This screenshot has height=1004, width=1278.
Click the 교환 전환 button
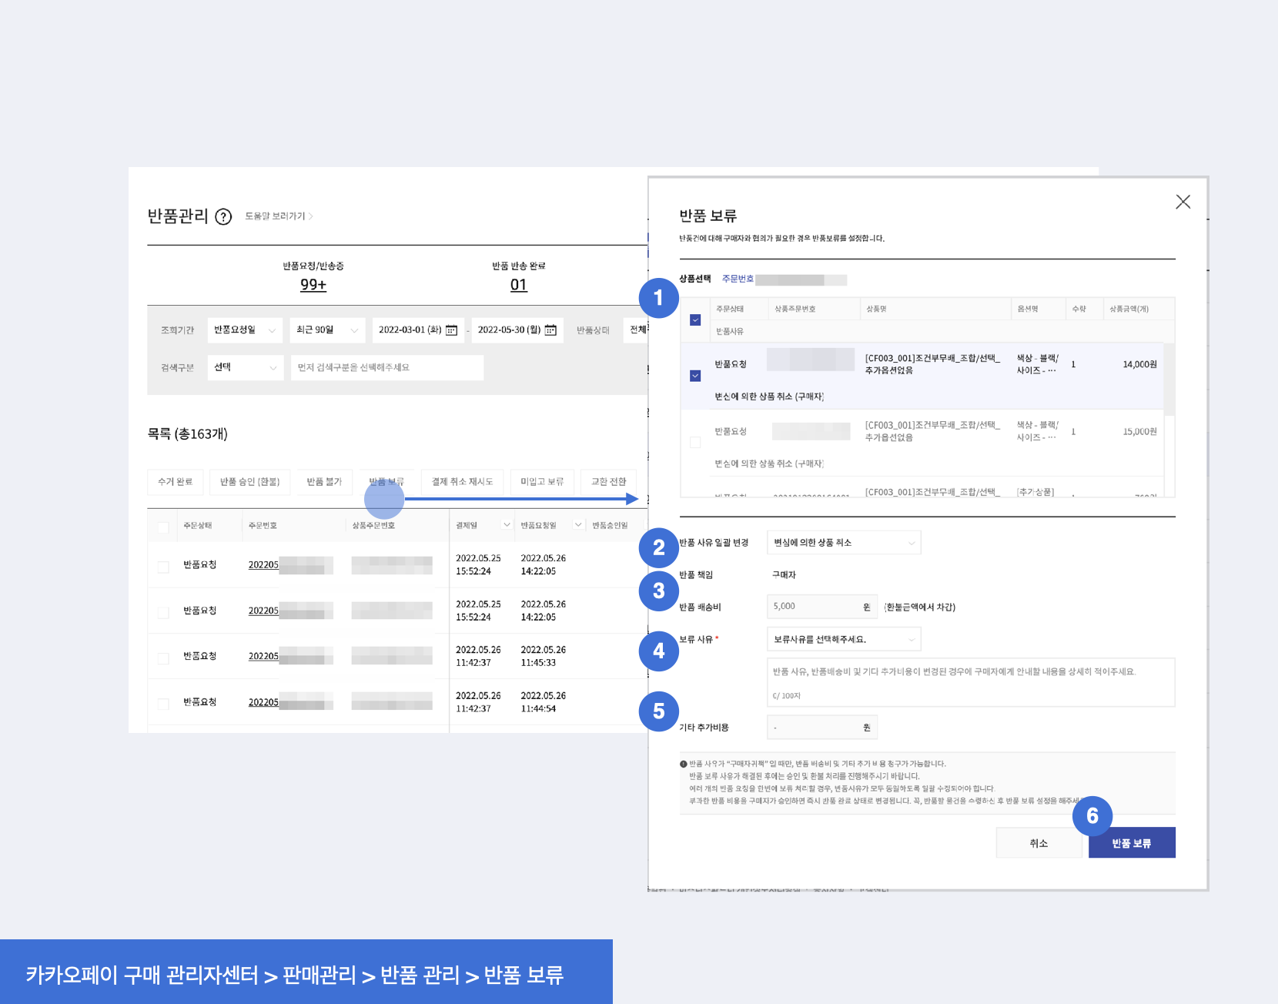608,482
